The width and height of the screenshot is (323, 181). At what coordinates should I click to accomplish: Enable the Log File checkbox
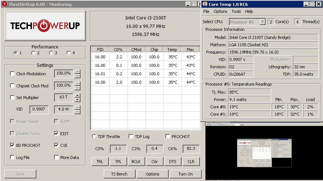pyautogui.click(x=12, y=158)
